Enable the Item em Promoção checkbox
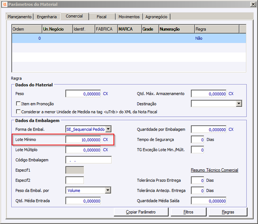This screenshot has width=258, height=224. click(18, 104)
